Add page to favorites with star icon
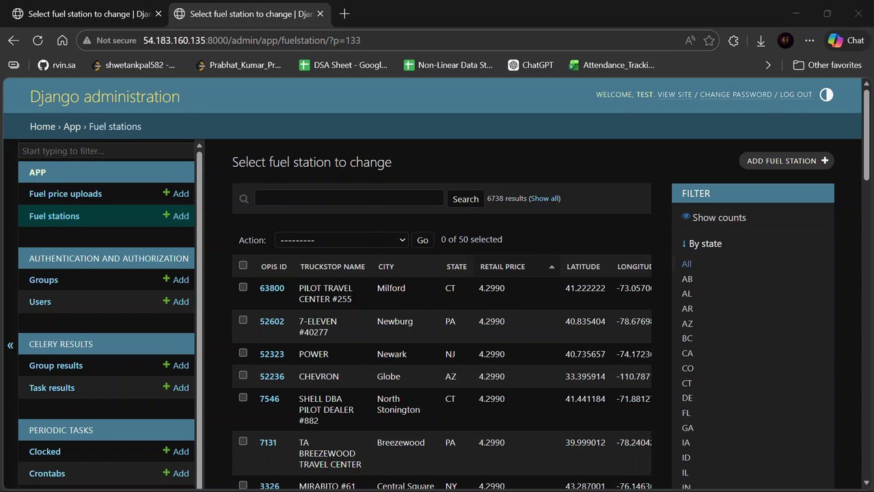Viewport: 874px width, 492px height. [709, 40]
